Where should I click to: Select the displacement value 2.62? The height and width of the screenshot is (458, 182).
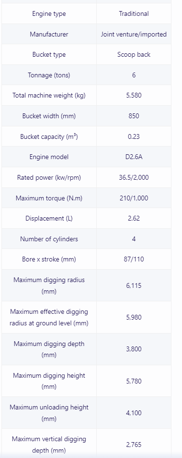click(134, 219)
